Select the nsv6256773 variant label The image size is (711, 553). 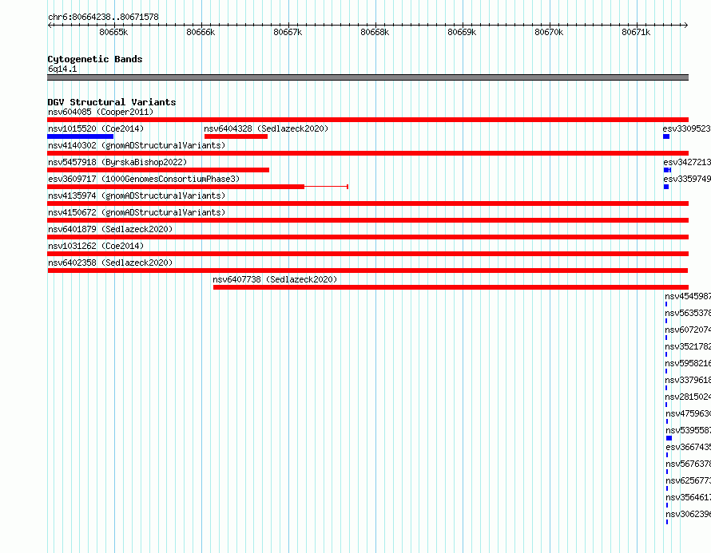tap(689, 480)
